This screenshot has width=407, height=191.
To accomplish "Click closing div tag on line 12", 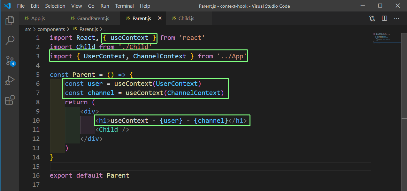I will point(91,139).
